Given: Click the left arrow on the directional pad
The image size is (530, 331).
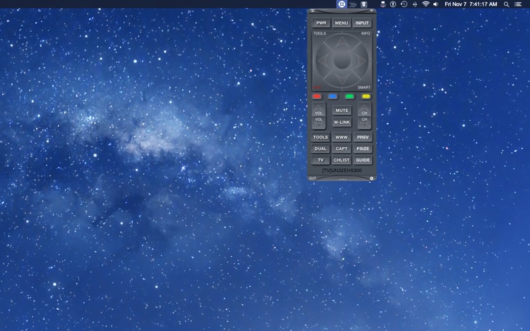Looking at the screenshot, I should coord(323,61).
